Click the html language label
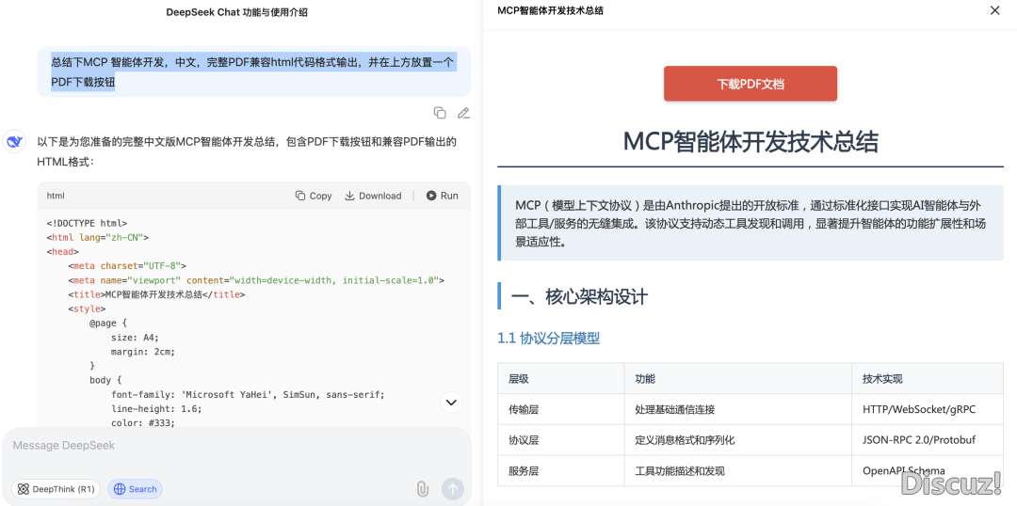Screen dimensions: 1017x506 pos(56,196)
